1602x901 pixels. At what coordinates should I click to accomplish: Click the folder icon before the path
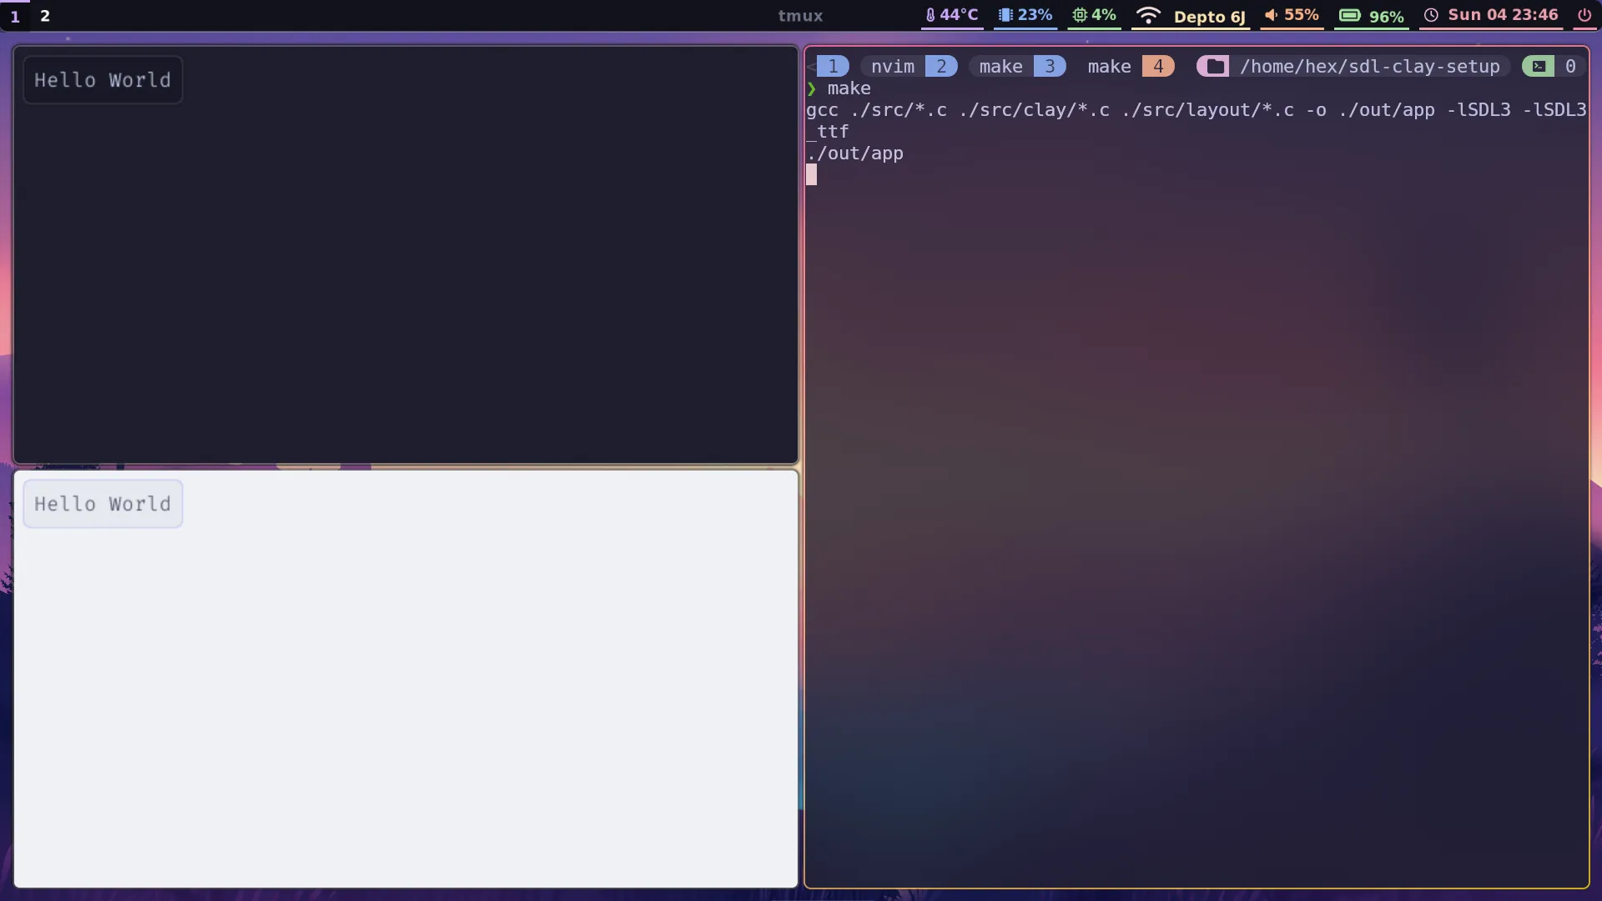click(1214, 66)
